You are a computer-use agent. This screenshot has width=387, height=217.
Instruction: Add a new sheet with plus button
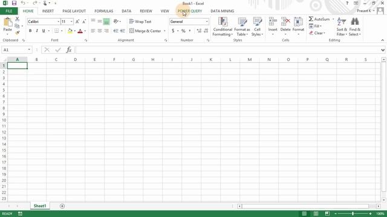click(x=62, y=206)
